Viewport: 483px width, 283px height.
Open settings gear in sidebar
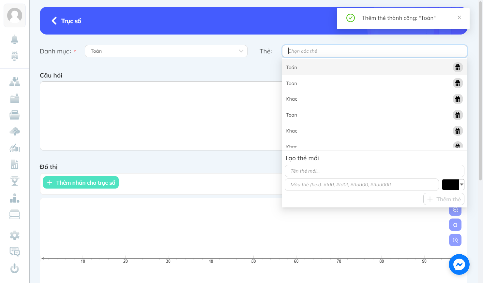(15, 235)
